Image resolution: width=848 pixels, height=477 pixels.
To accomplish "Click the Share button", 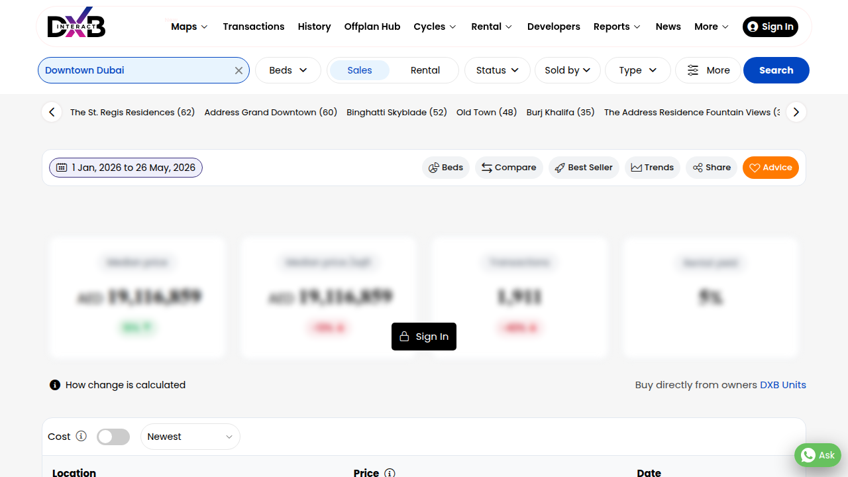I will (x=712, y=168).
